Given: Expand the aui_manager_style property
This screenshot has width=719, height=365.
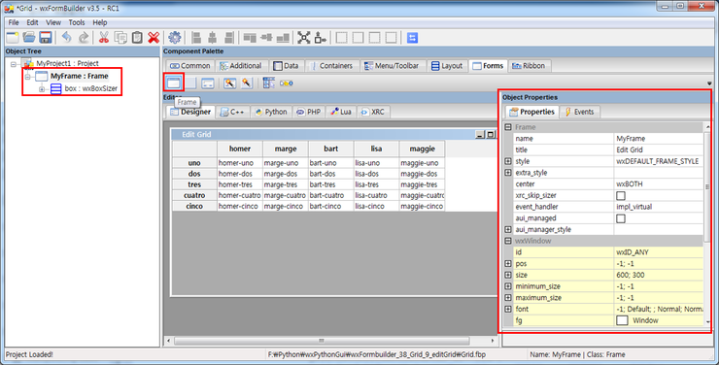Looking at the screenshot, I should [x=508, y=229].
